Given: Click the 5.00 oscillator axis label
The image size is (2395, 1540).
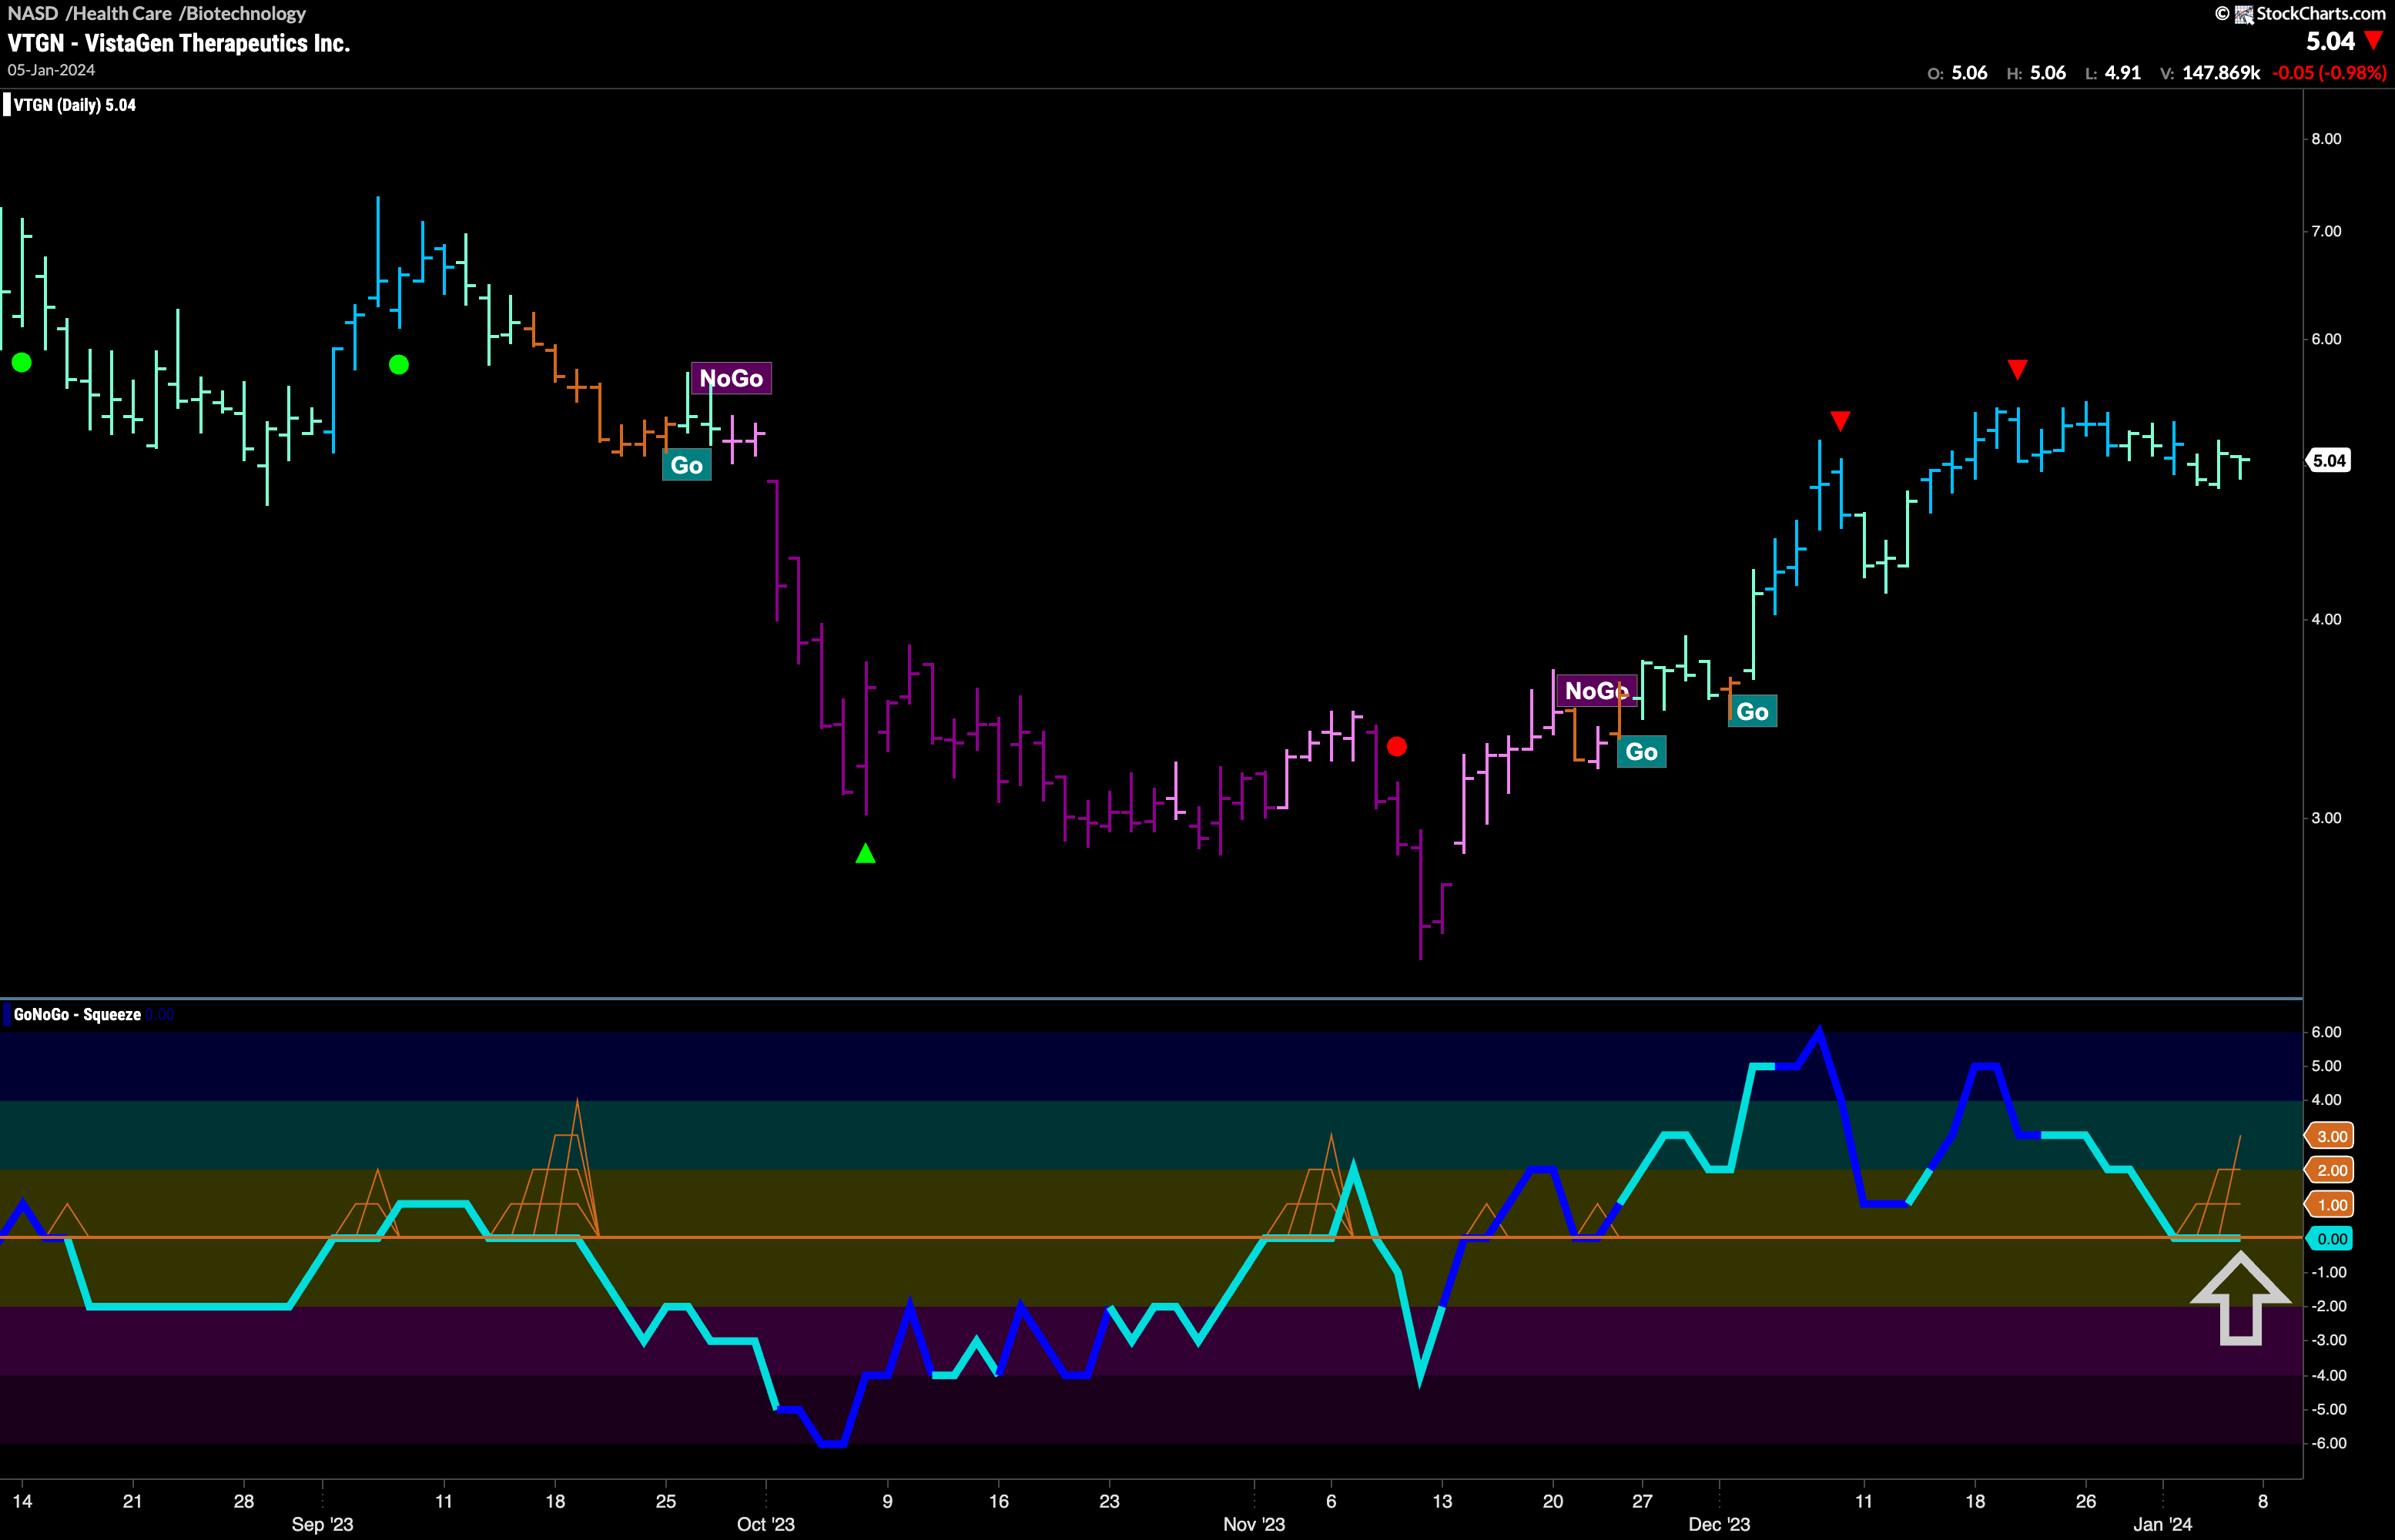Looking at the screenshot, I should (x=2326, y=1066).
